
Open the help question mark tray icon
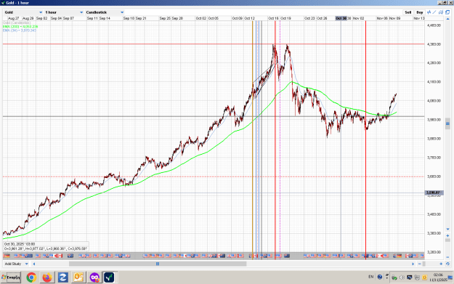pos(380,277)
